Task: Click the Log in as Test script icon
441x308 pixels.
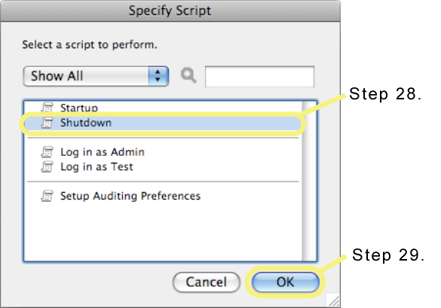Action: (47, 166)
